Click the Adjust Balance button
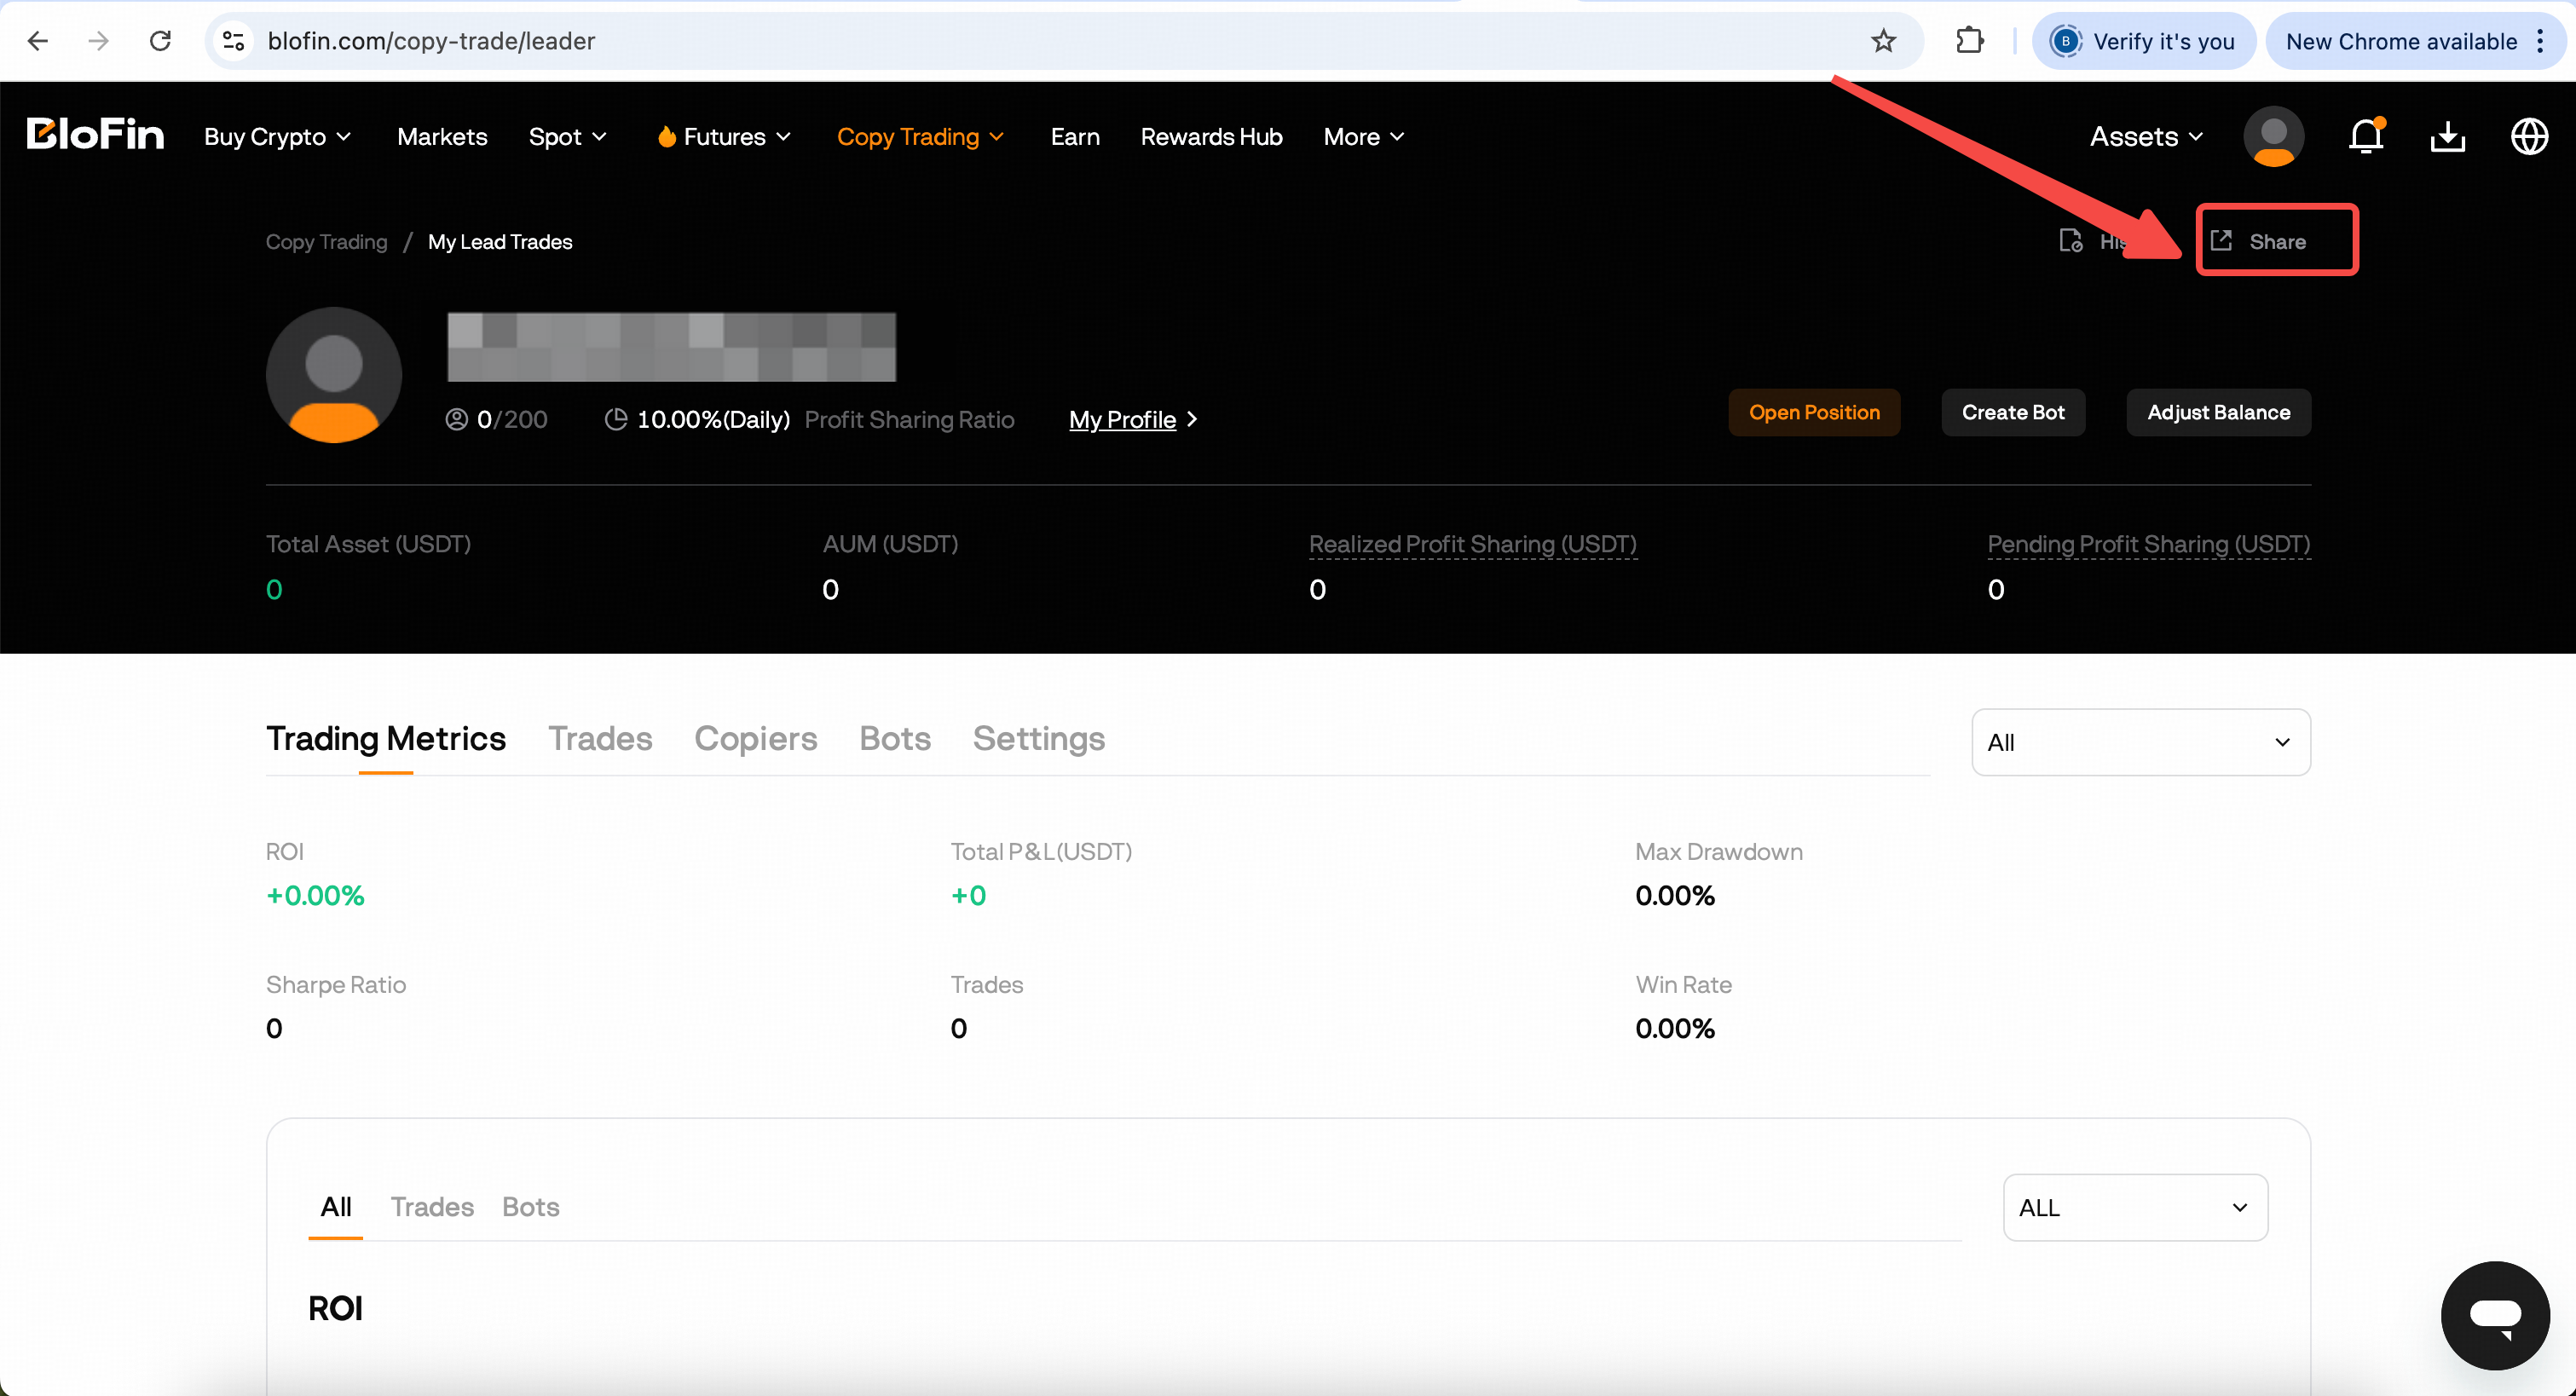Viewport: 2576px width, 1396px height. pos(2218,412)
